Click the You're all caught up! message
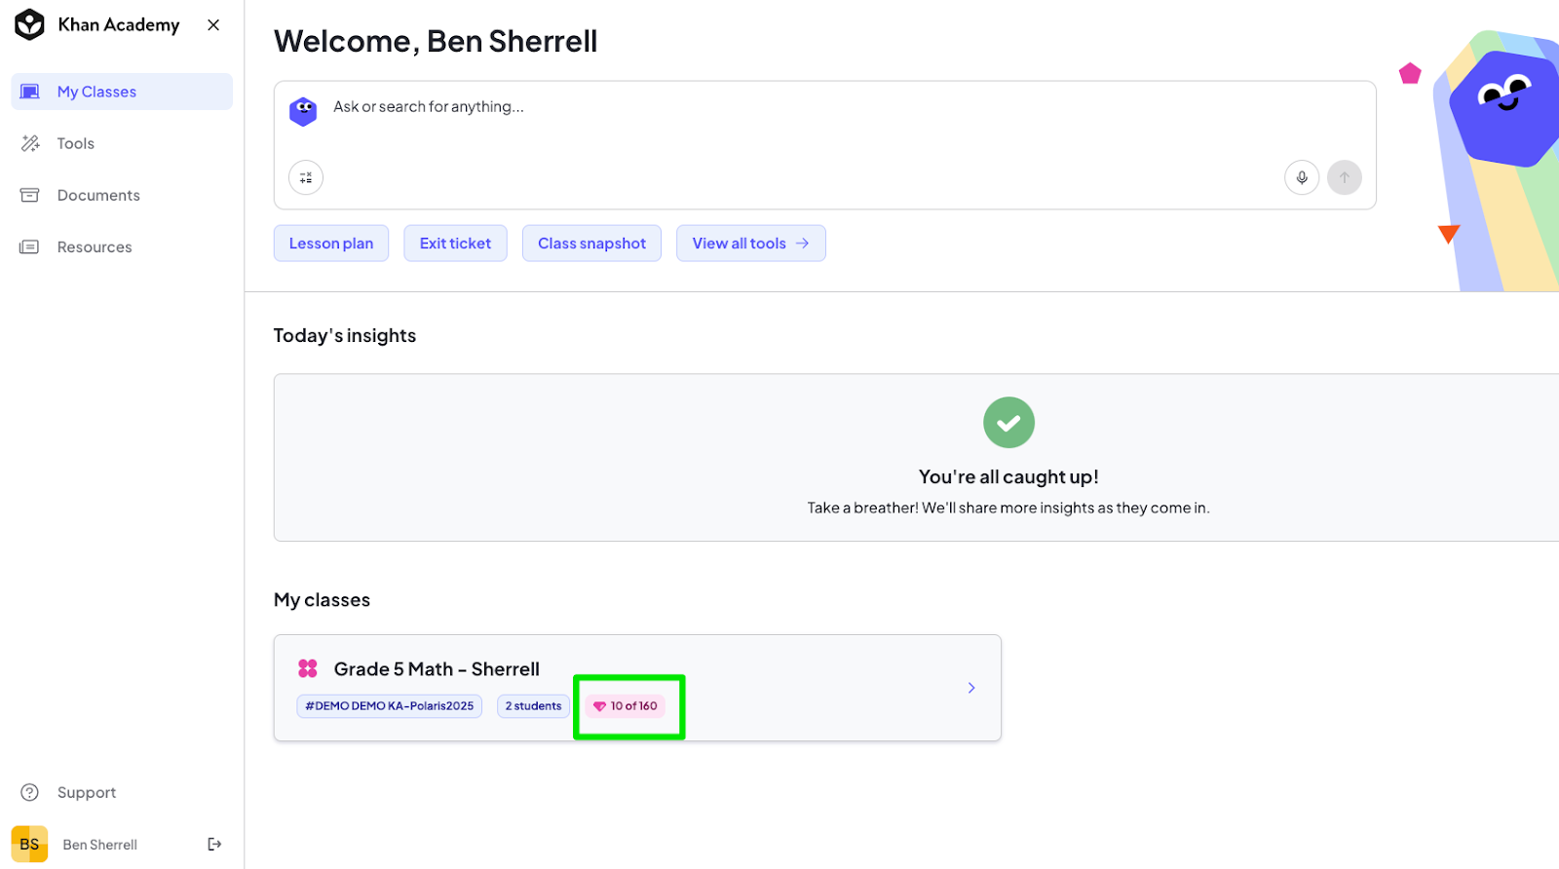 pos(1008,476)
